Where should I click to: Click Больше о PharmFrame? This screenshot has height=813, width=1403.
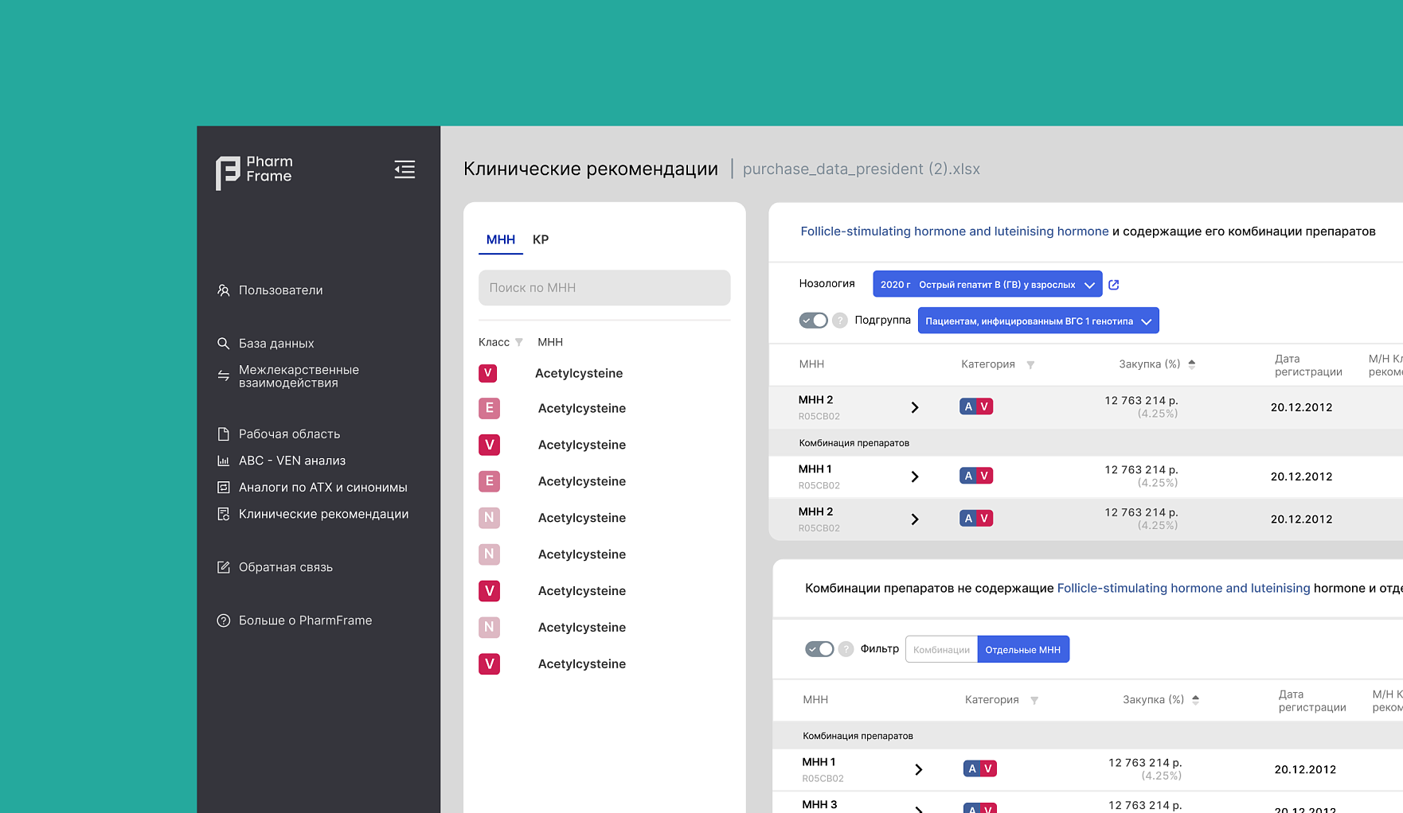(304, 620)
